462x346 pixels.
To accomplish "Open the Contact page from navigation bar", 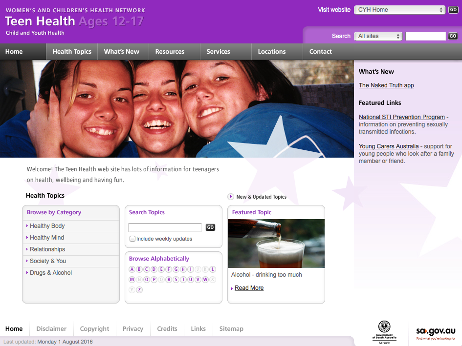I will click(x=321, y=52).
